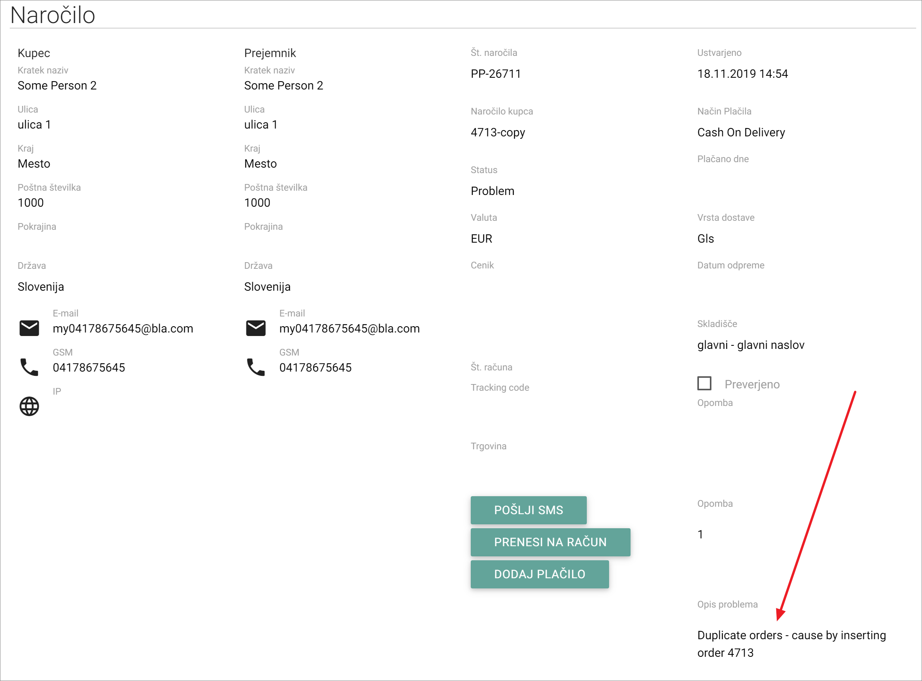Click the IP globe icon
Image resolution: width=922 pixels, height=681 pixels.
29,406
